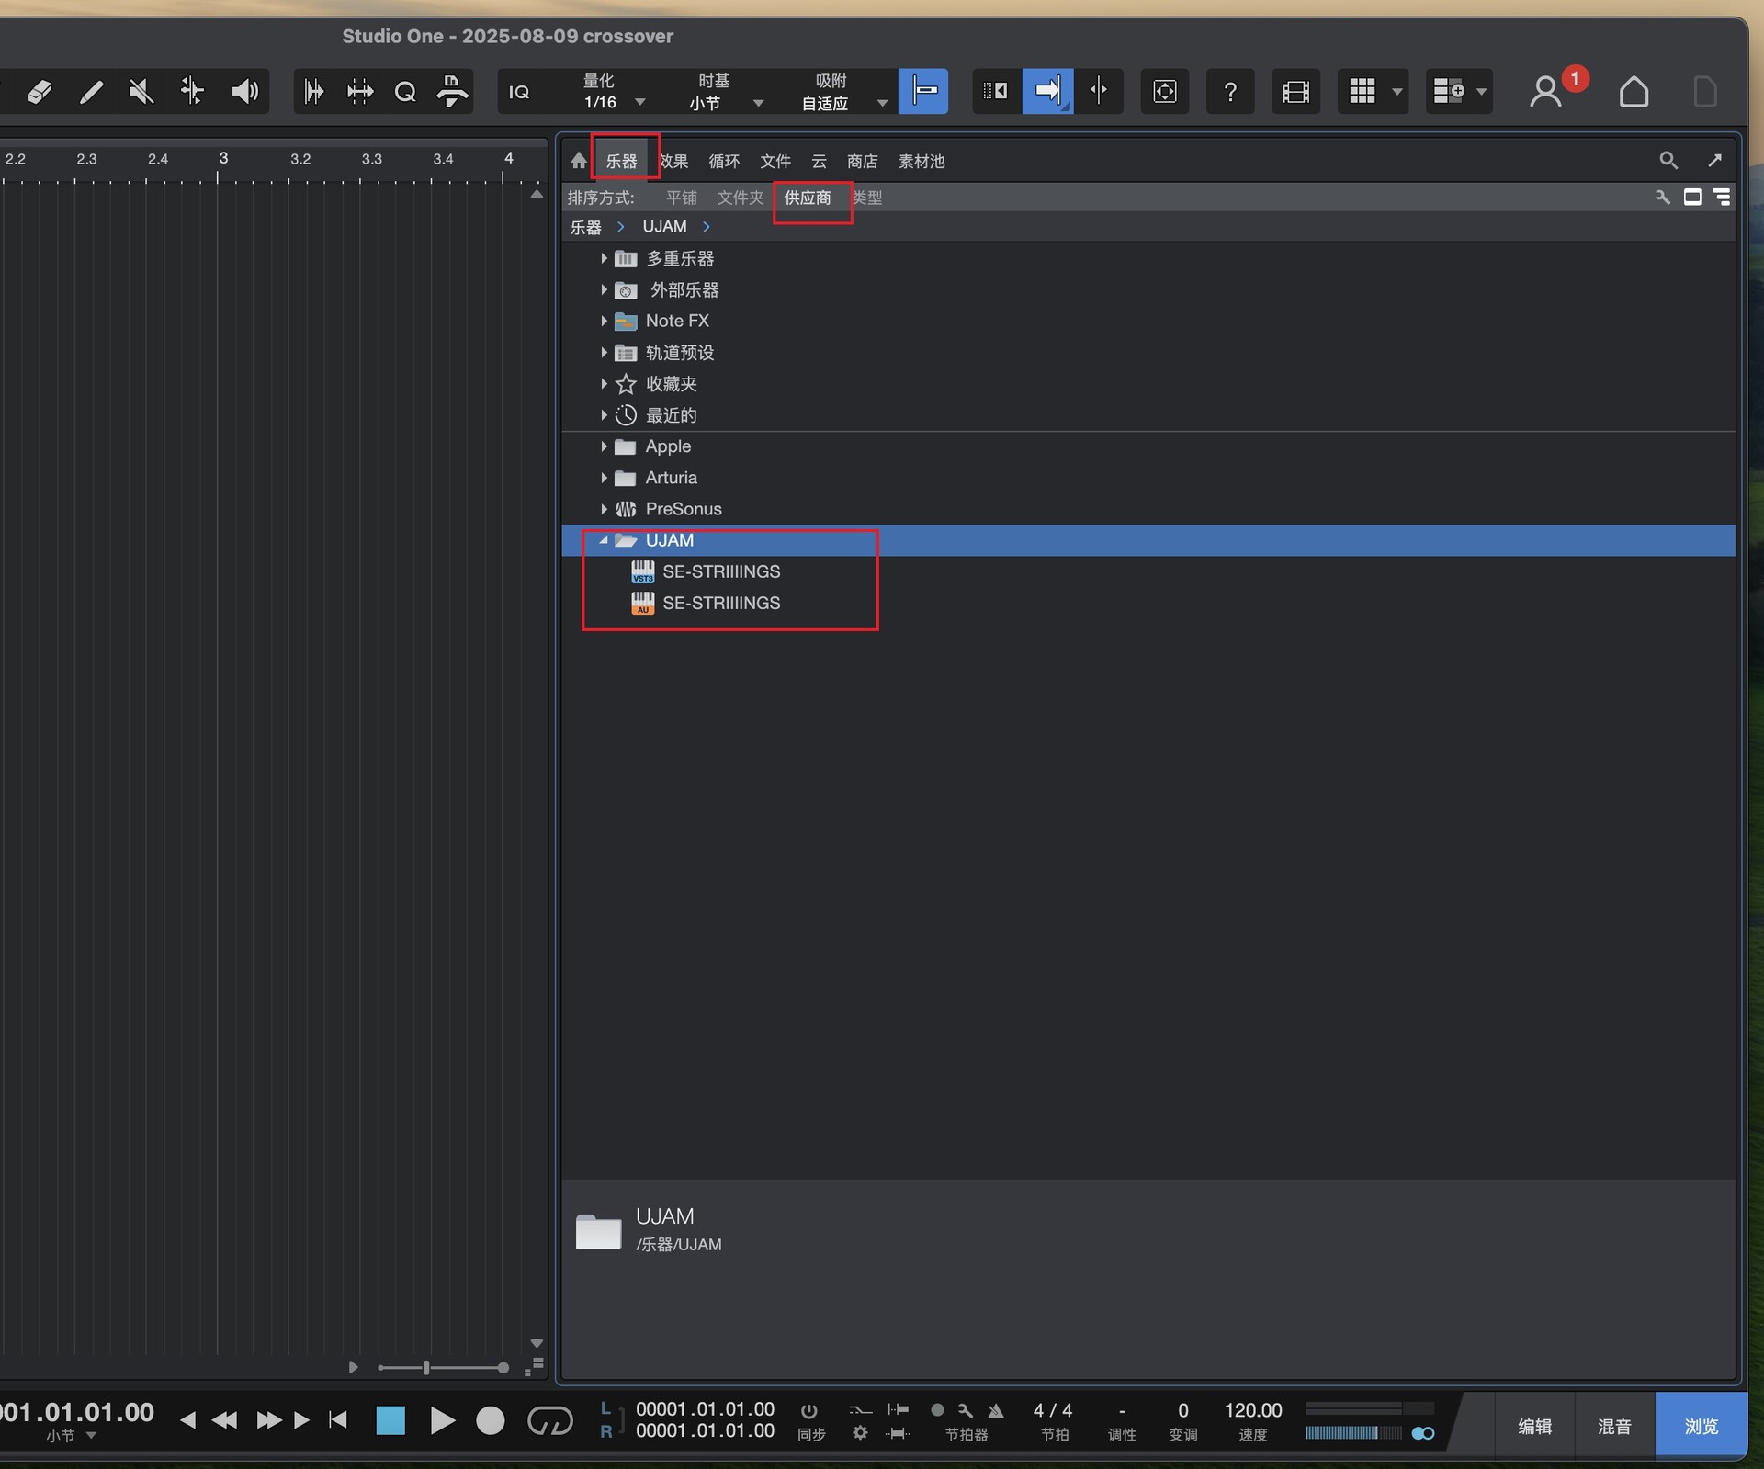Image resolution: width=1764 pixels, height=1469 pixels.
Task: Sort by 平铺 flat view
Action: (x=682, y=198)
